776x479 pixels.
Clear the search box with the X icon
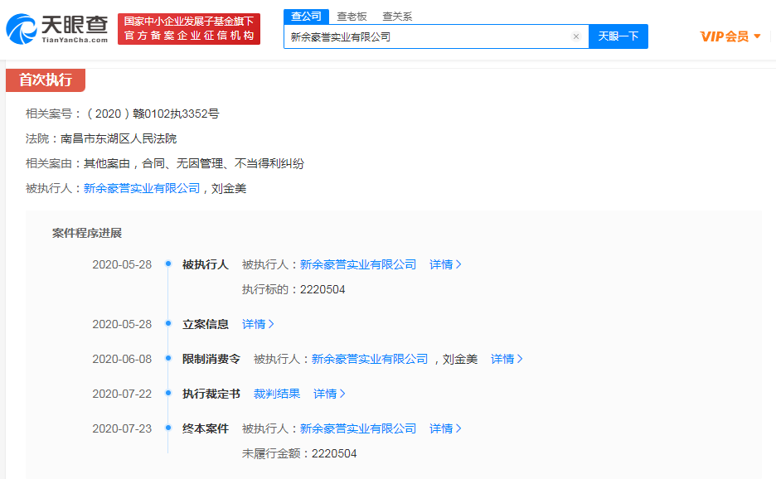[576, 36]
